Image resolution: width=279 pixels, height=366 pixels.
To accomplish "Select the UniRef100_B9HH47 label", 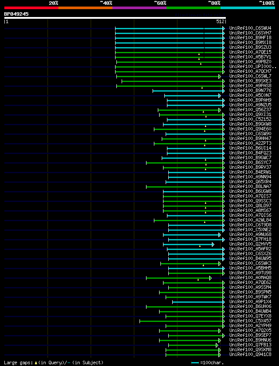I will pos(250,139).
